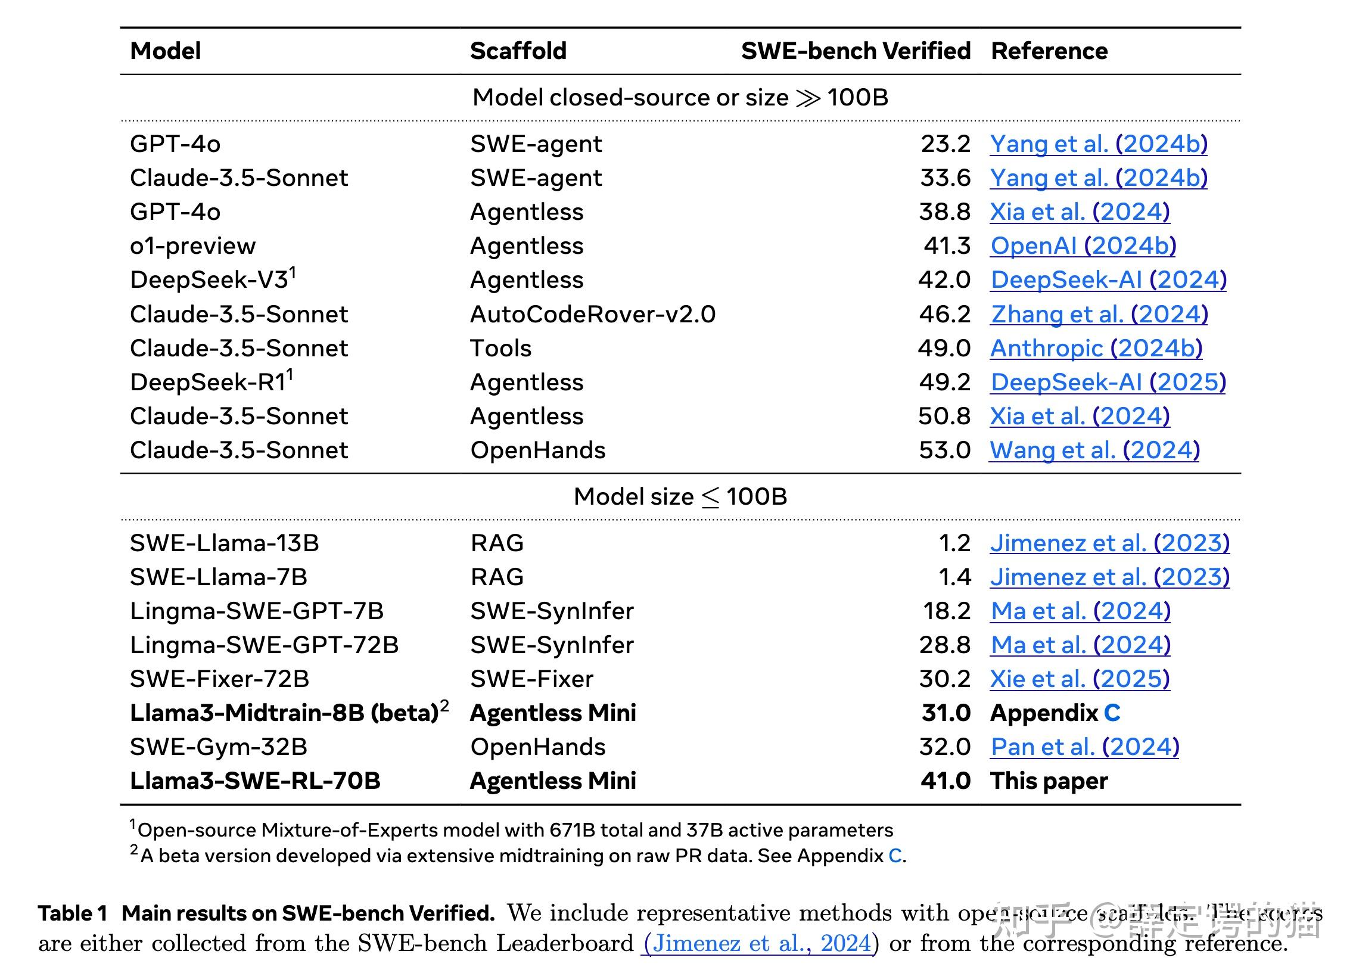
Task: Open the Zhang et al. (2024) citation
Action: [x=1099, y=315]
